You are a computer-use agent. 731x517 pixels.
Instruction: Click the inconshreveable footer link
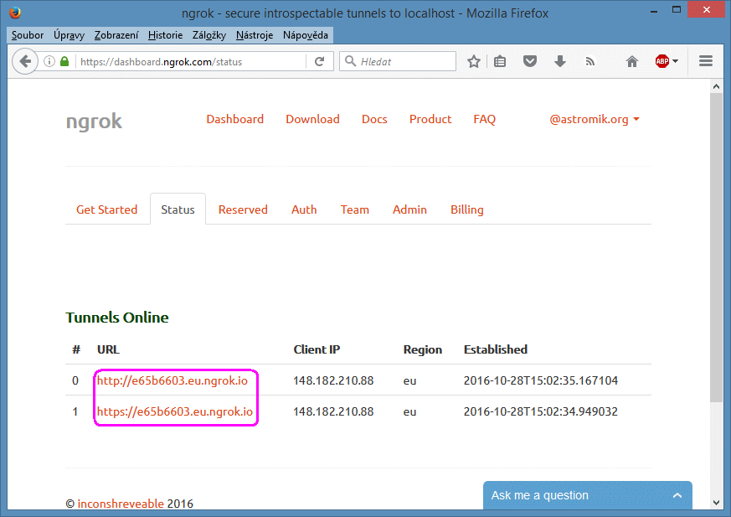121,504
